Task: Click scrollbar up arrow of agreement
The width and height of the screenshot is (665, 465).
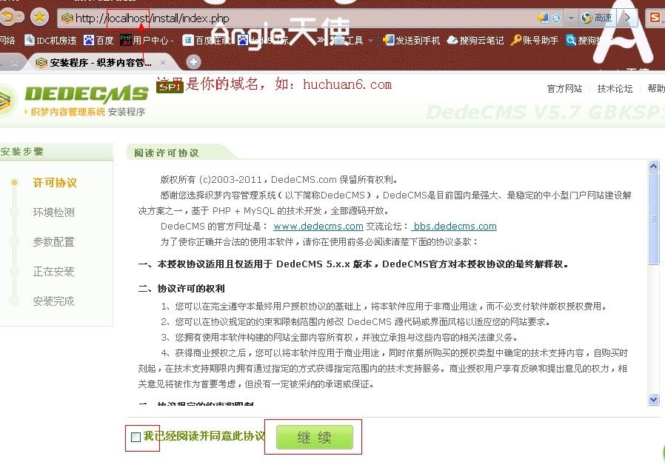Action: [x=654, y=166]
